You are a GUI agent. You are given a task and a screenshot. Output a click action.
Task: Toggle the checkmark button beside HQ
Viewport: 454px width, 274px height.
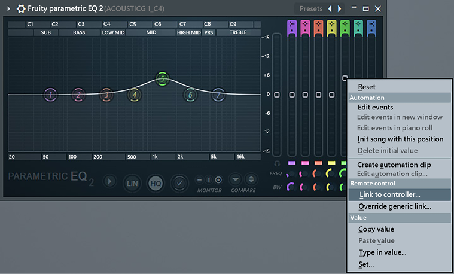click(179, 183)
